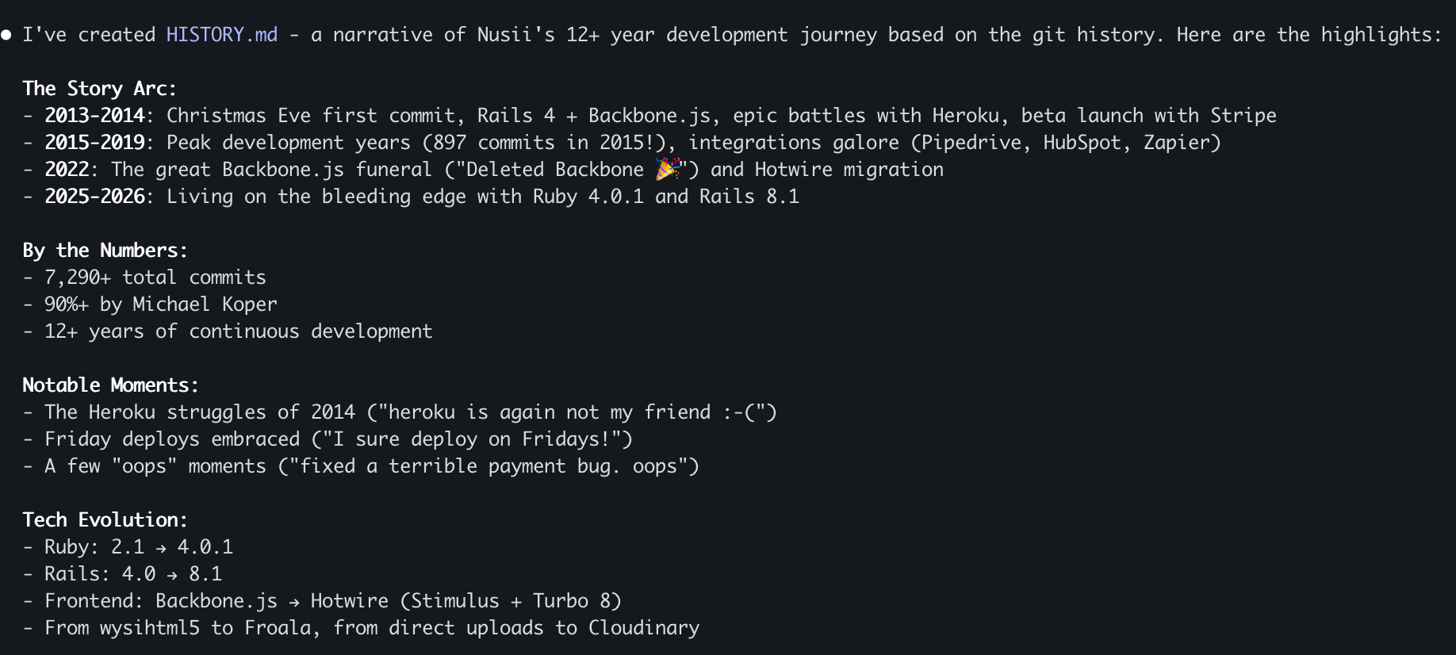Click the white bullet dot before the message
Image resolution: width=1456 pixels, height=655 pixels.
click(x=6, y=35)
